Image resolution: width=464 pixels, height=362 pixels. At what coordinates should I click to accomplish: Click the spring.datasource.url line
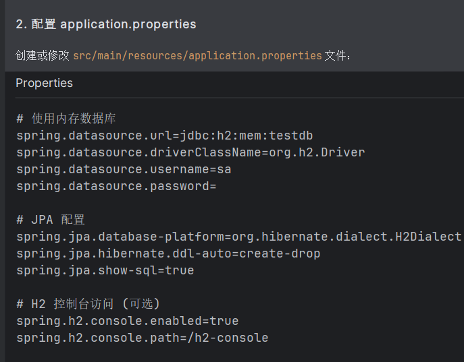(164, 135)
